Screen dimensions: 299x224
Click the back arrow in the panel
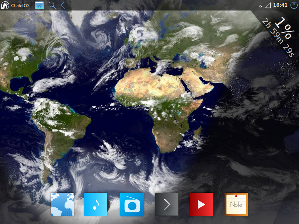click(x=63, y=5)
